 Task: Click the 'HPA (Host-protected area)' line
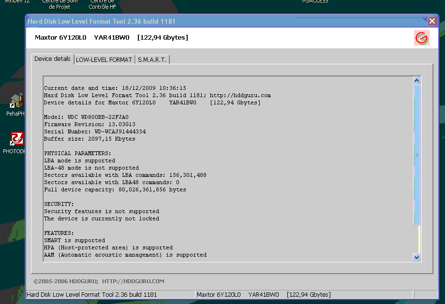[x=108, y=247]
